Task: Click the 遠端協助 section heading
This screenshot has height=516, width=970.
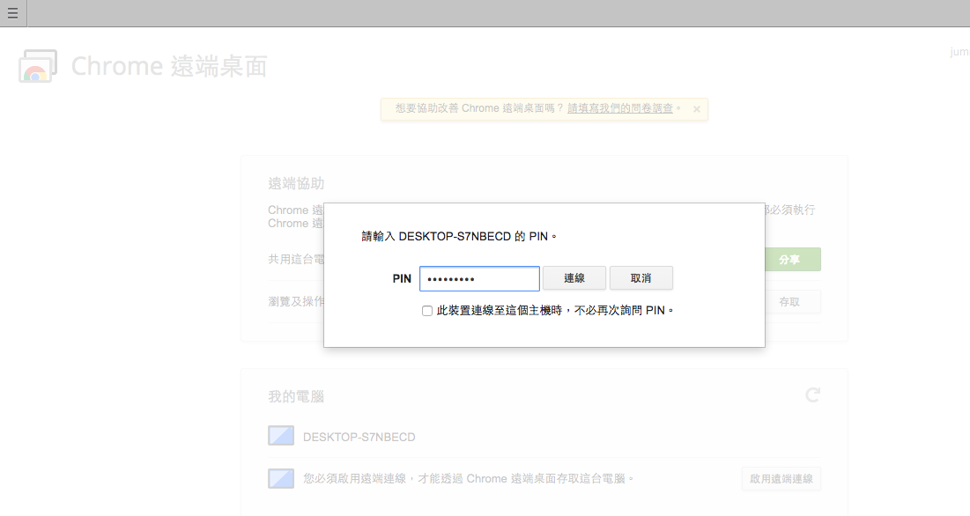Action: click(296, 183)
